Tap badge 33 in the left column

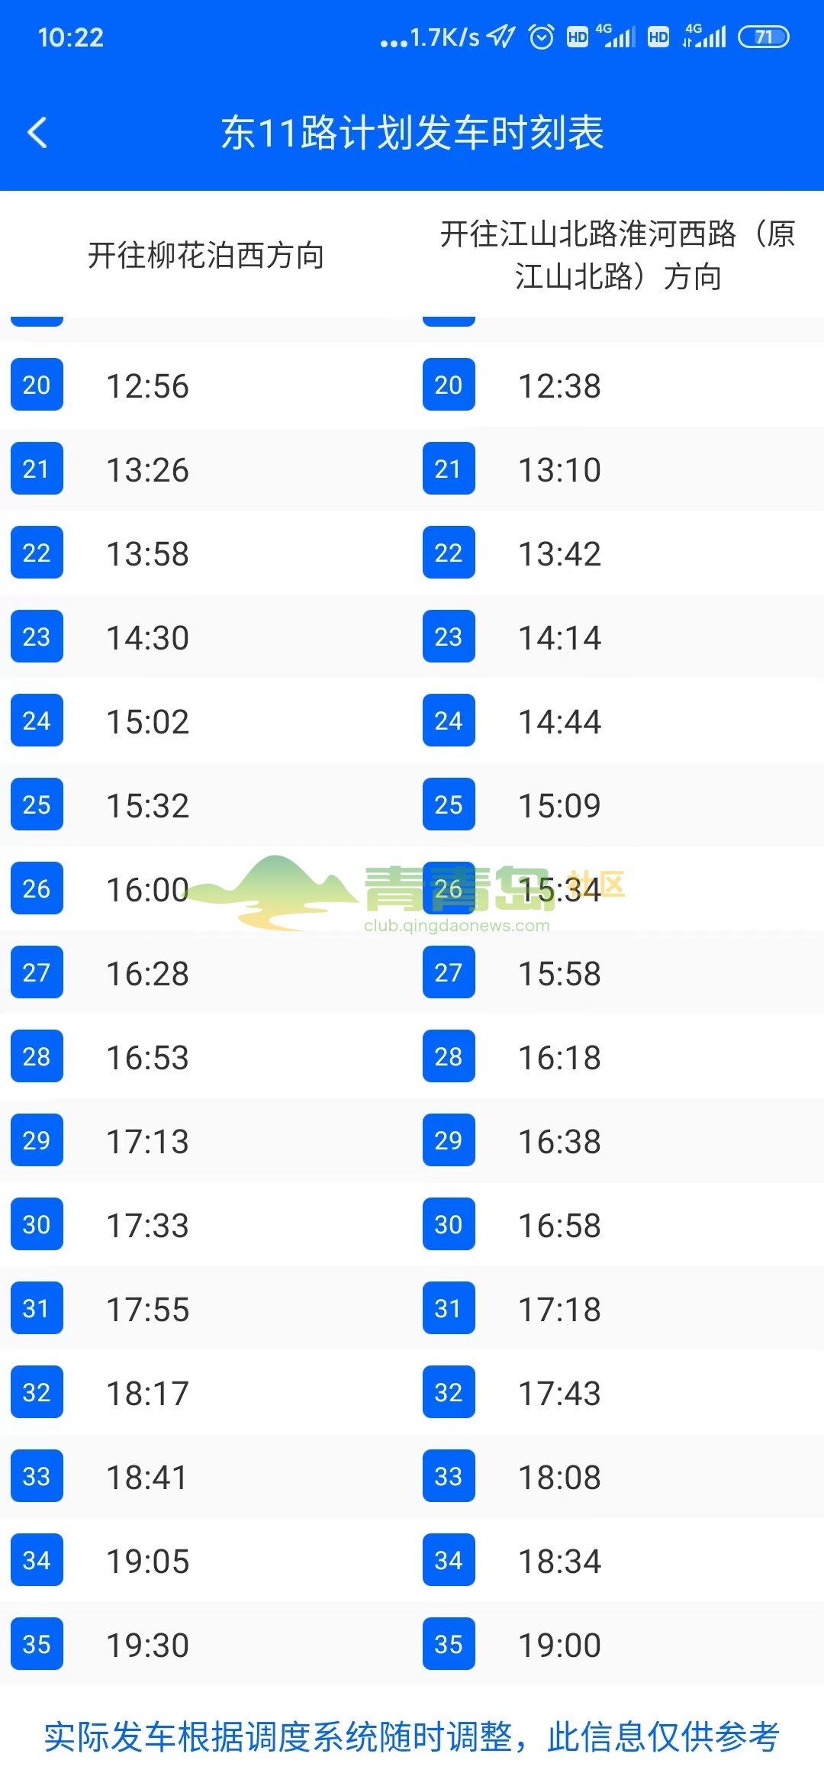[37, 1476]
